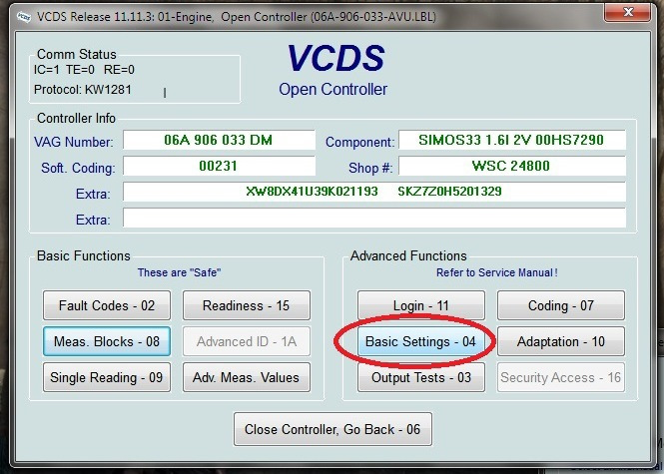Click the Refer to Service Manual! note
664x474 pixels.
[497, 272]
